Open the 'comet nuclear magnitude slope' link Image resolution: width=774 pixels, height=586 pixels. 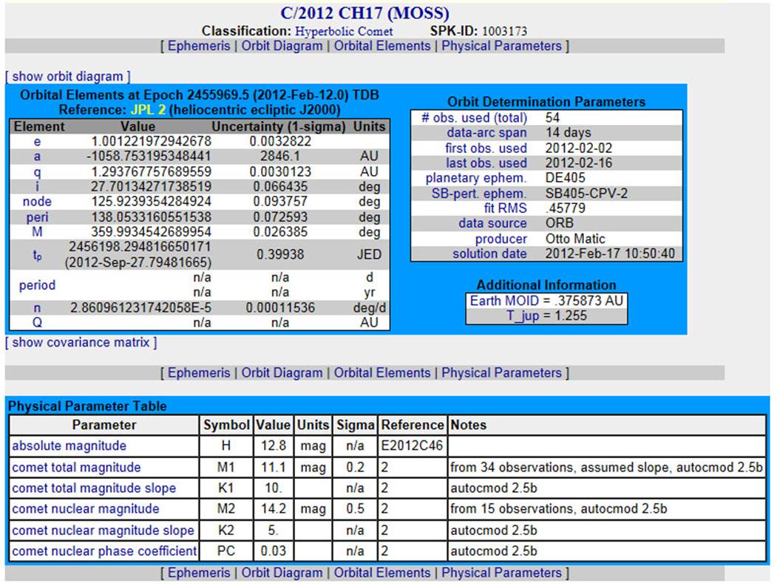[103, 531]
